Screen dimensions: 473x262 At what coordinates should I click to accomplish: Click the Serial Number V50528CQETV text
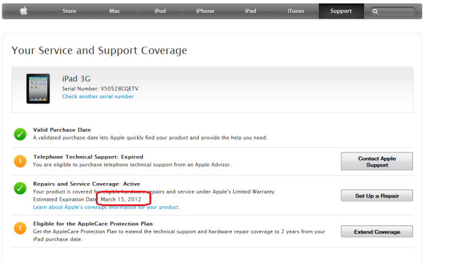(100, 89)
